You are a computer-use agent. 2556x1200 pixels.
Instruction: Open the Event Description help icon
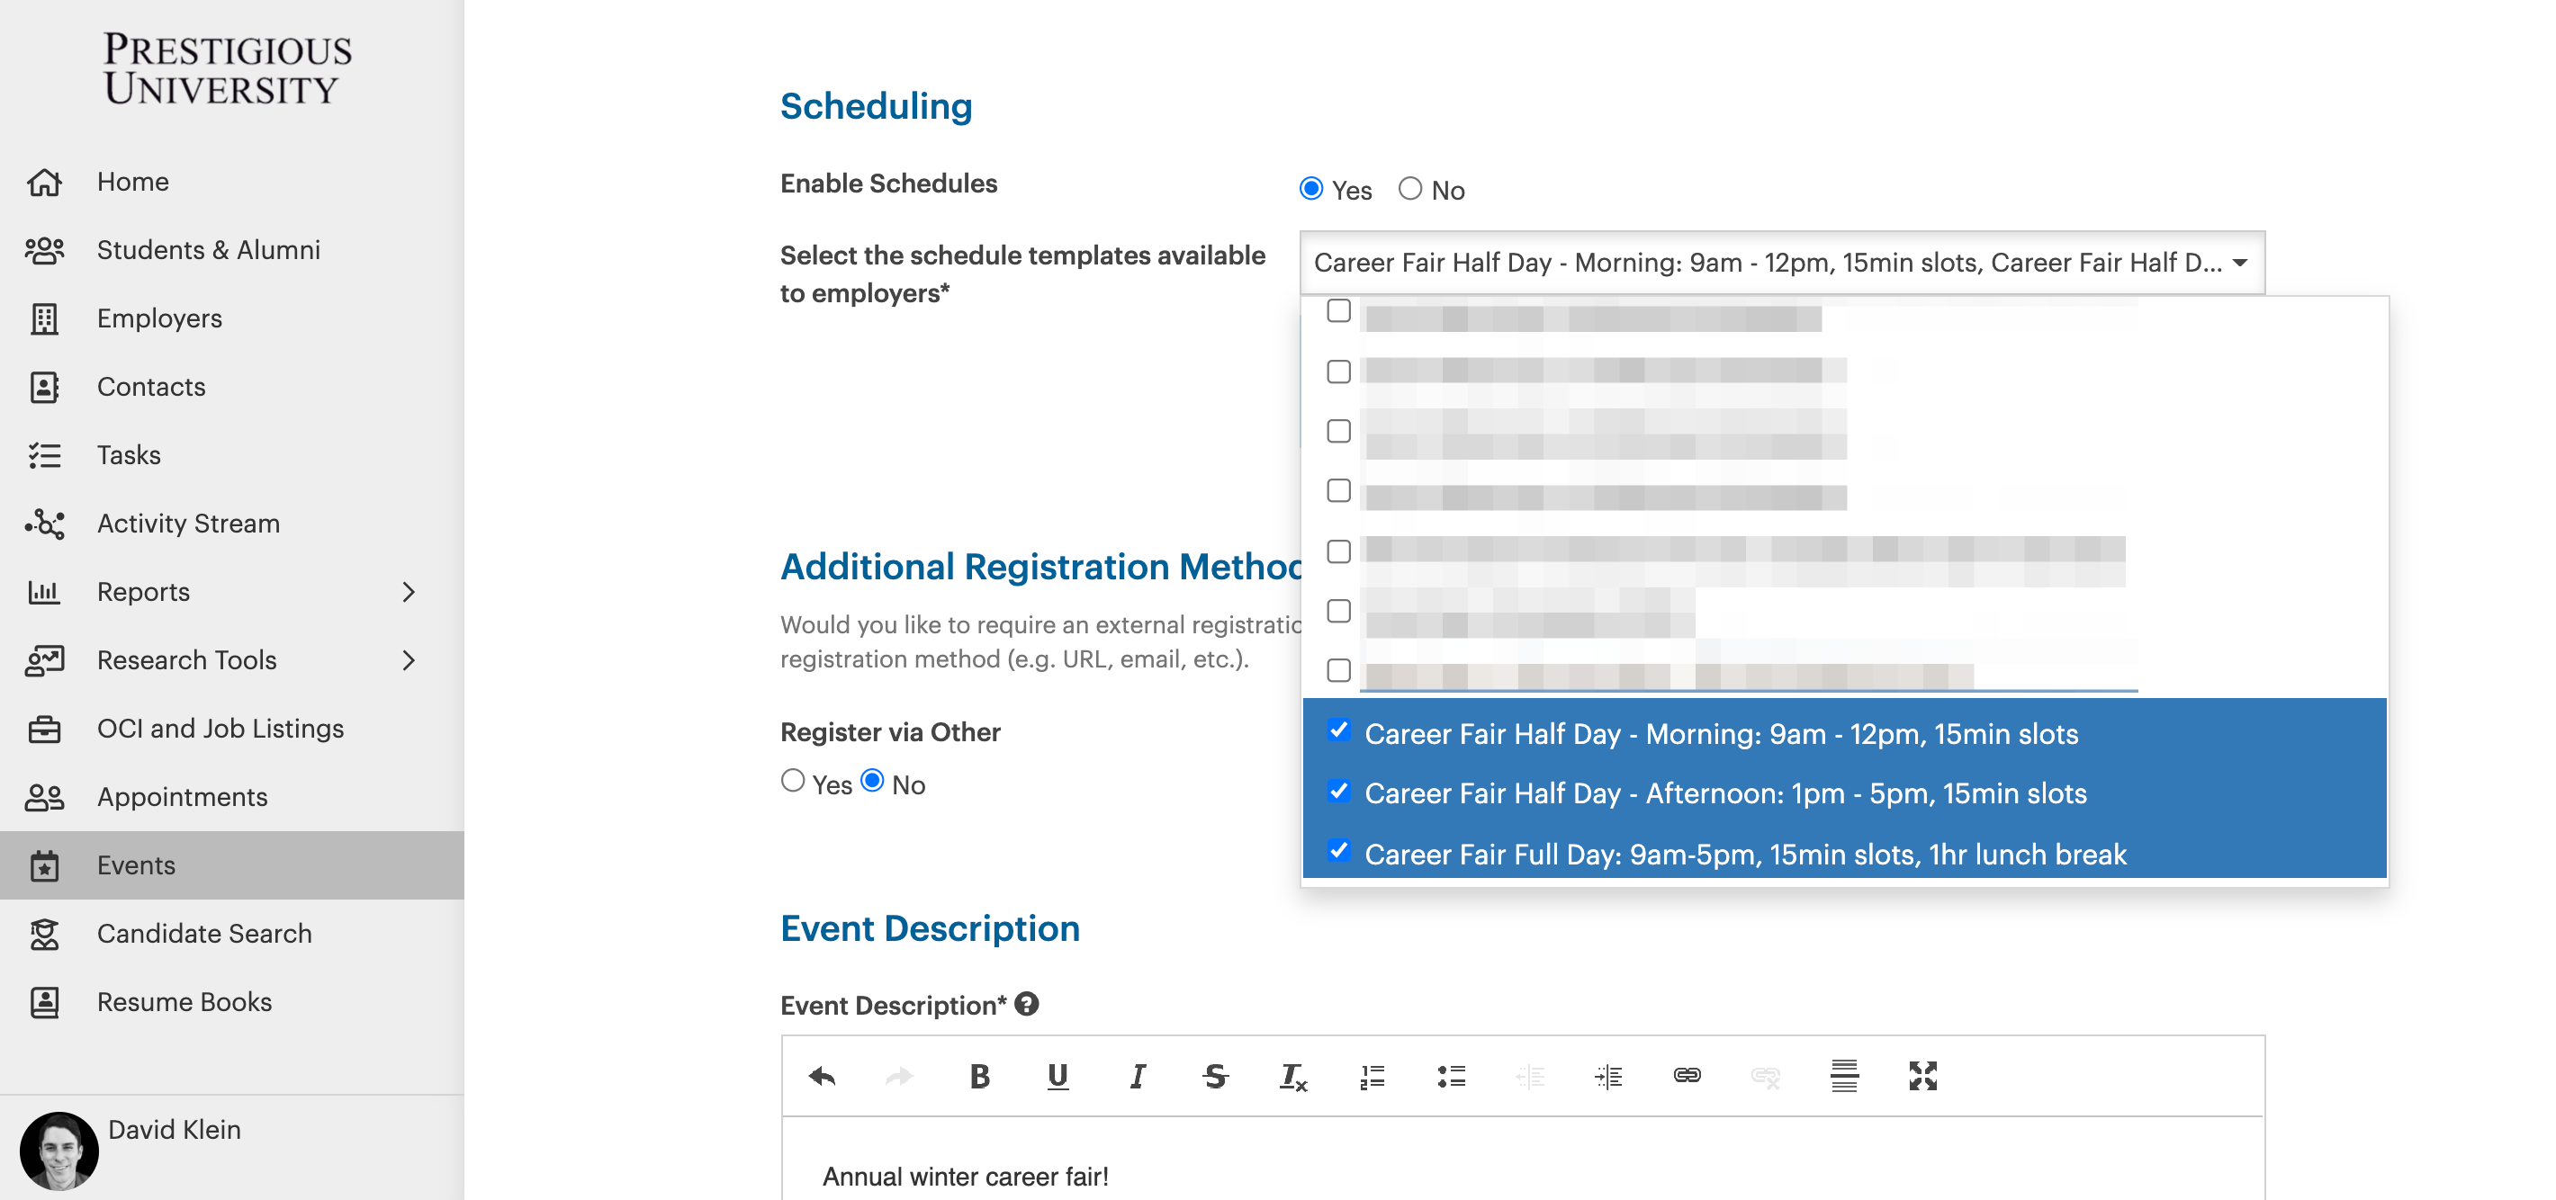pyautogui.click(x=1027, y=1005)
